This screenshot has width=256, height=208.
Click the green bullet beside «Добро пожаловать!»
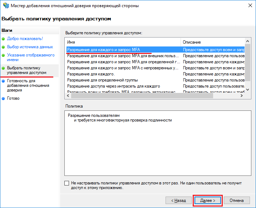click(3, 39)
